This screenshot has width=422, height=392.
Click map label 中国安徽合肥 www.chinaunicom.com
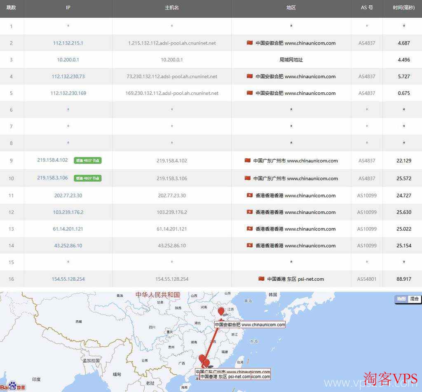[250, 325]
